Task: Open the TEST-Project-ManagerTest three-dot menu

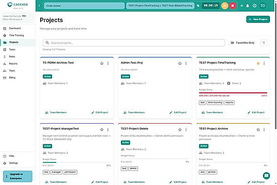Action: (108, 130)
